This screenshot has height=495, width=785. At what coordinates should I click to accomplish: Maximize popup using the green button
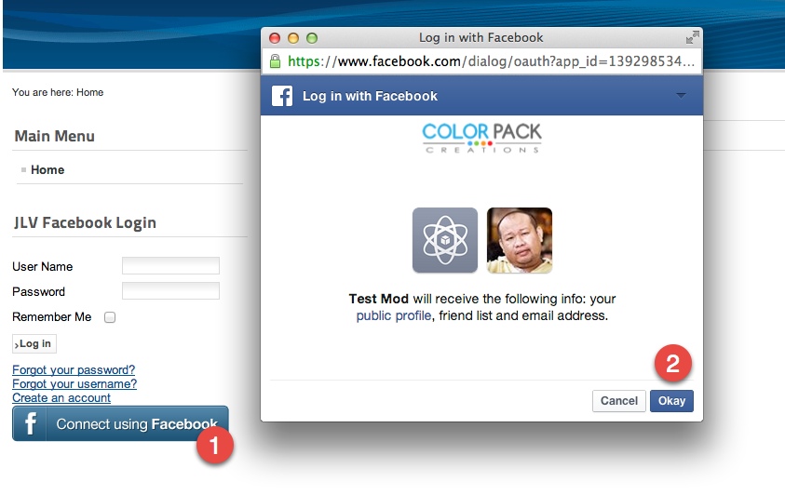(312, 38)
